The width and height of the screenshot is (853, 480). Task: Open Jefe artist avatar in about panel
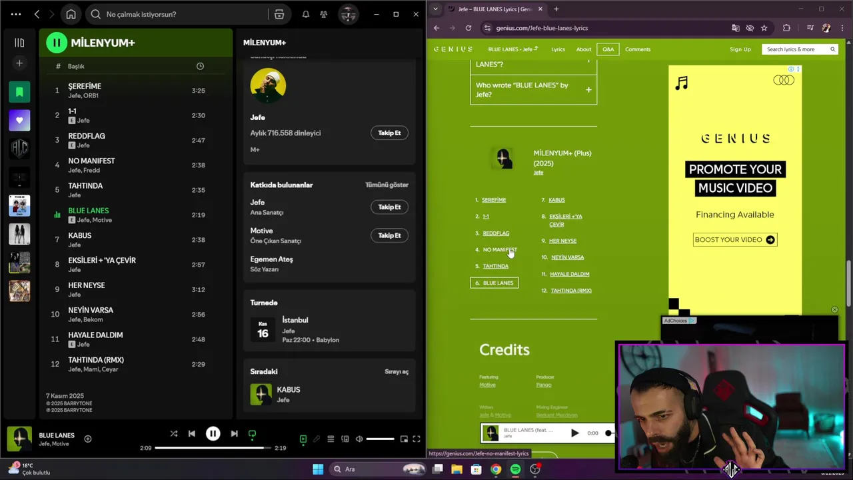tap(268, 85)
